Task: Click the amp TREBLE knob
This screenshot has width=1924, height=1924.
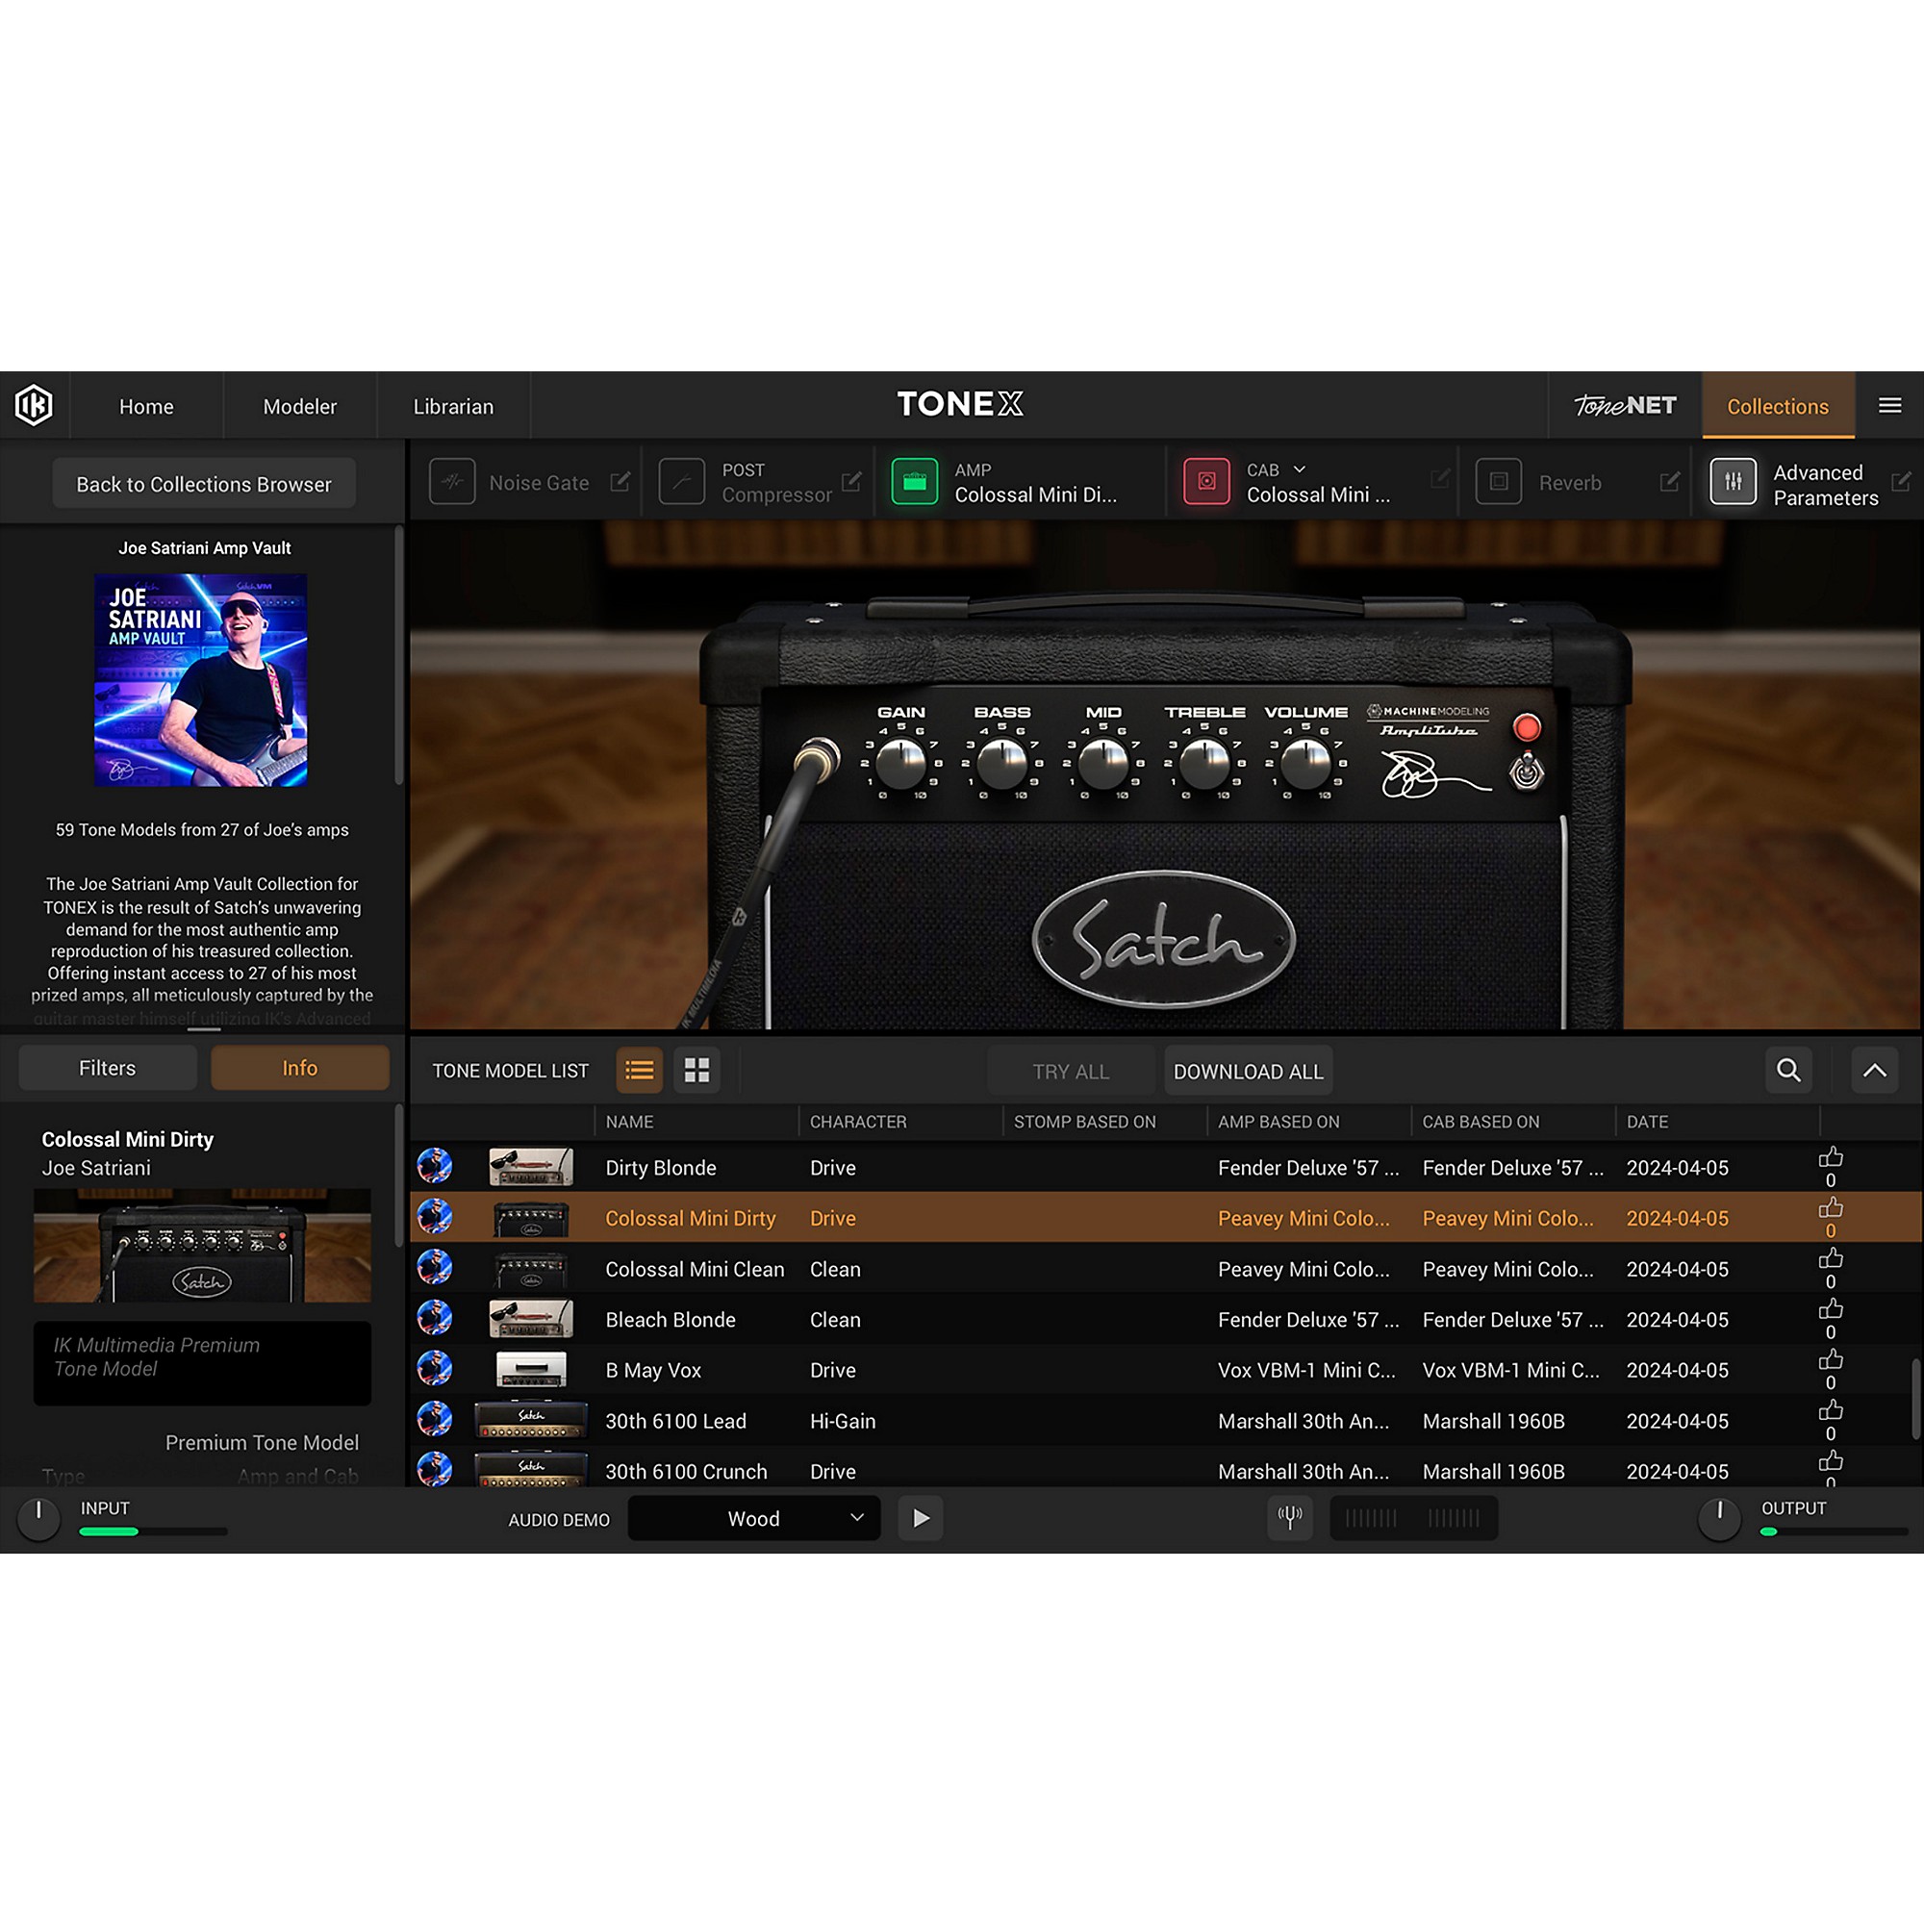Action: pos(1204,765)
